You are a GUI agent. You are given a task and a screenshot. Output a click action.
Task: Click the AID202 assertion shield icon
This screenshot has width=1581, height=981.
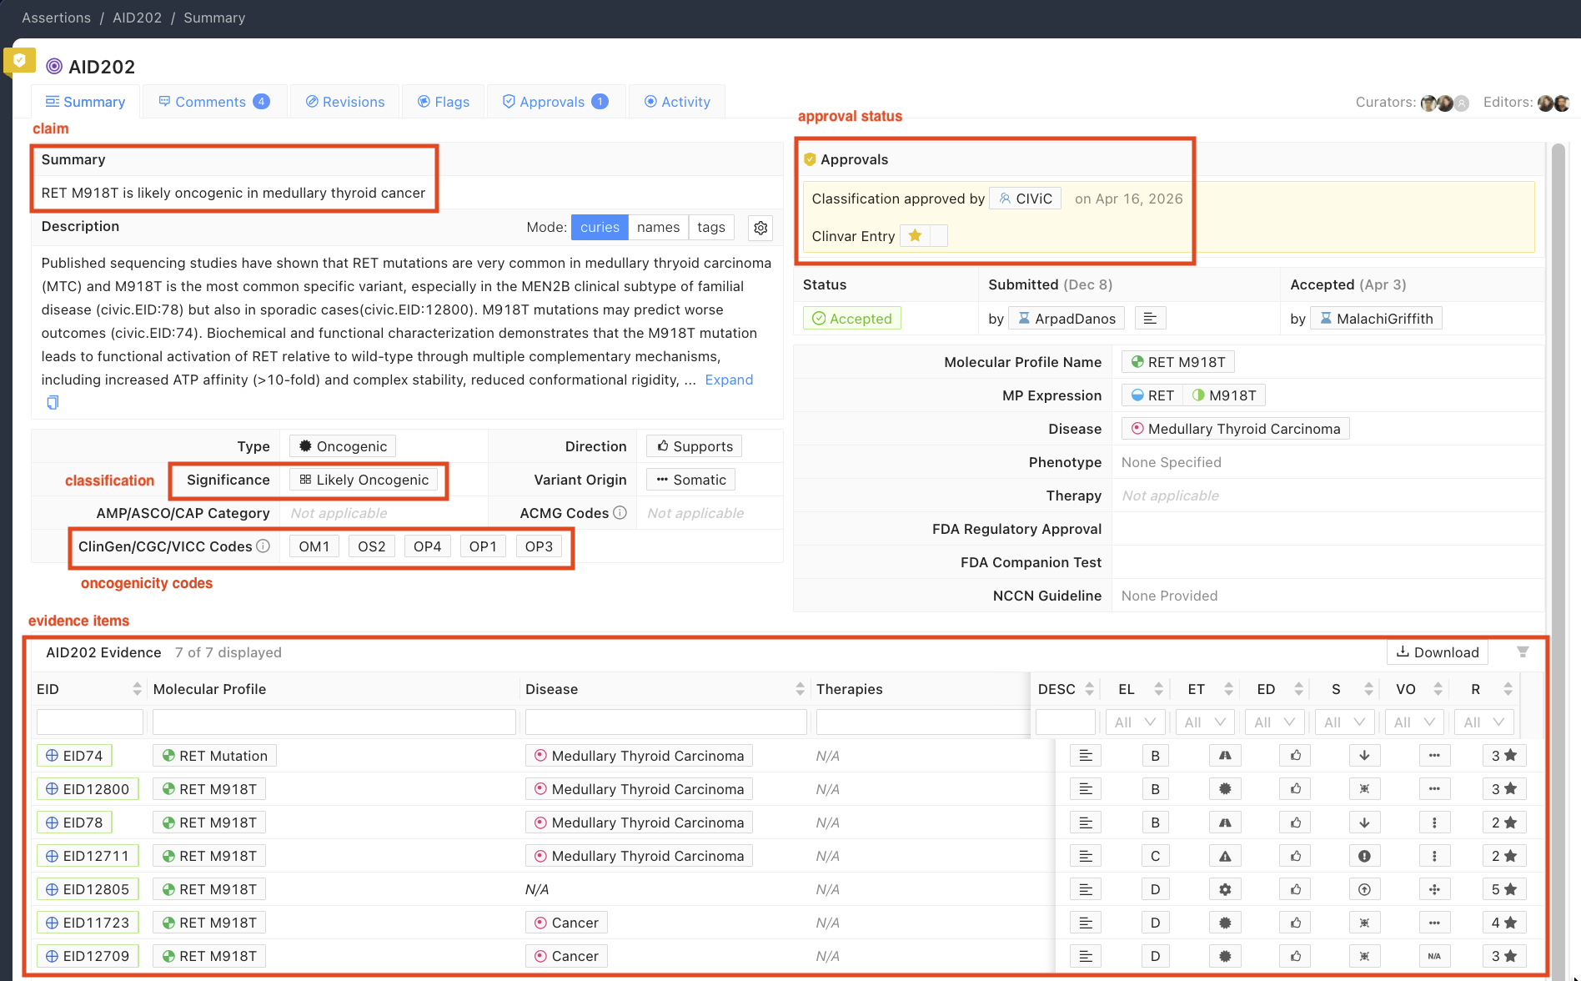[19, 61]
